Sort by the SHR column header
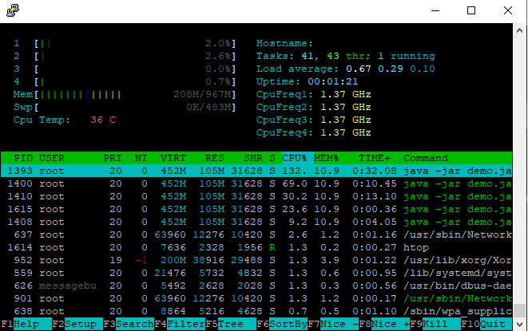 pos(253,158)
